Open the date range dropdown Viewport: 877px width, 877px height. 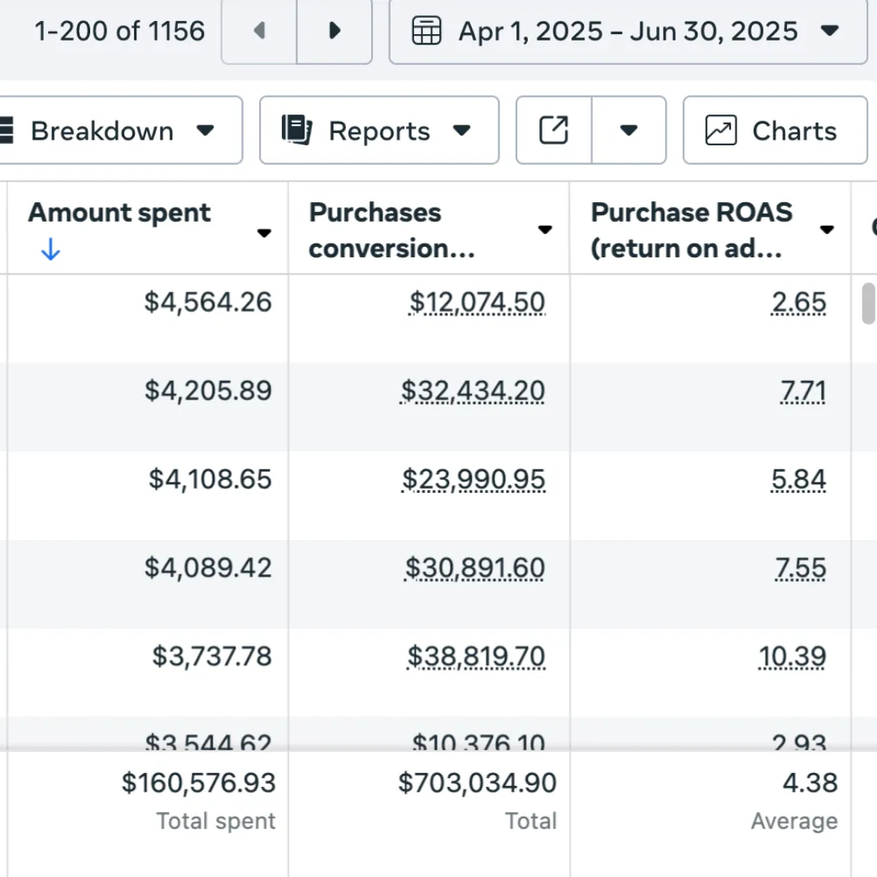(829, 32)
